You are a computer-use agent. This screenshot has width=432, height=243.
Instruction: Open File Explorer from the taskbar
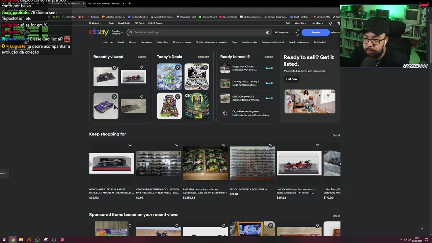(x=21, y=240)
